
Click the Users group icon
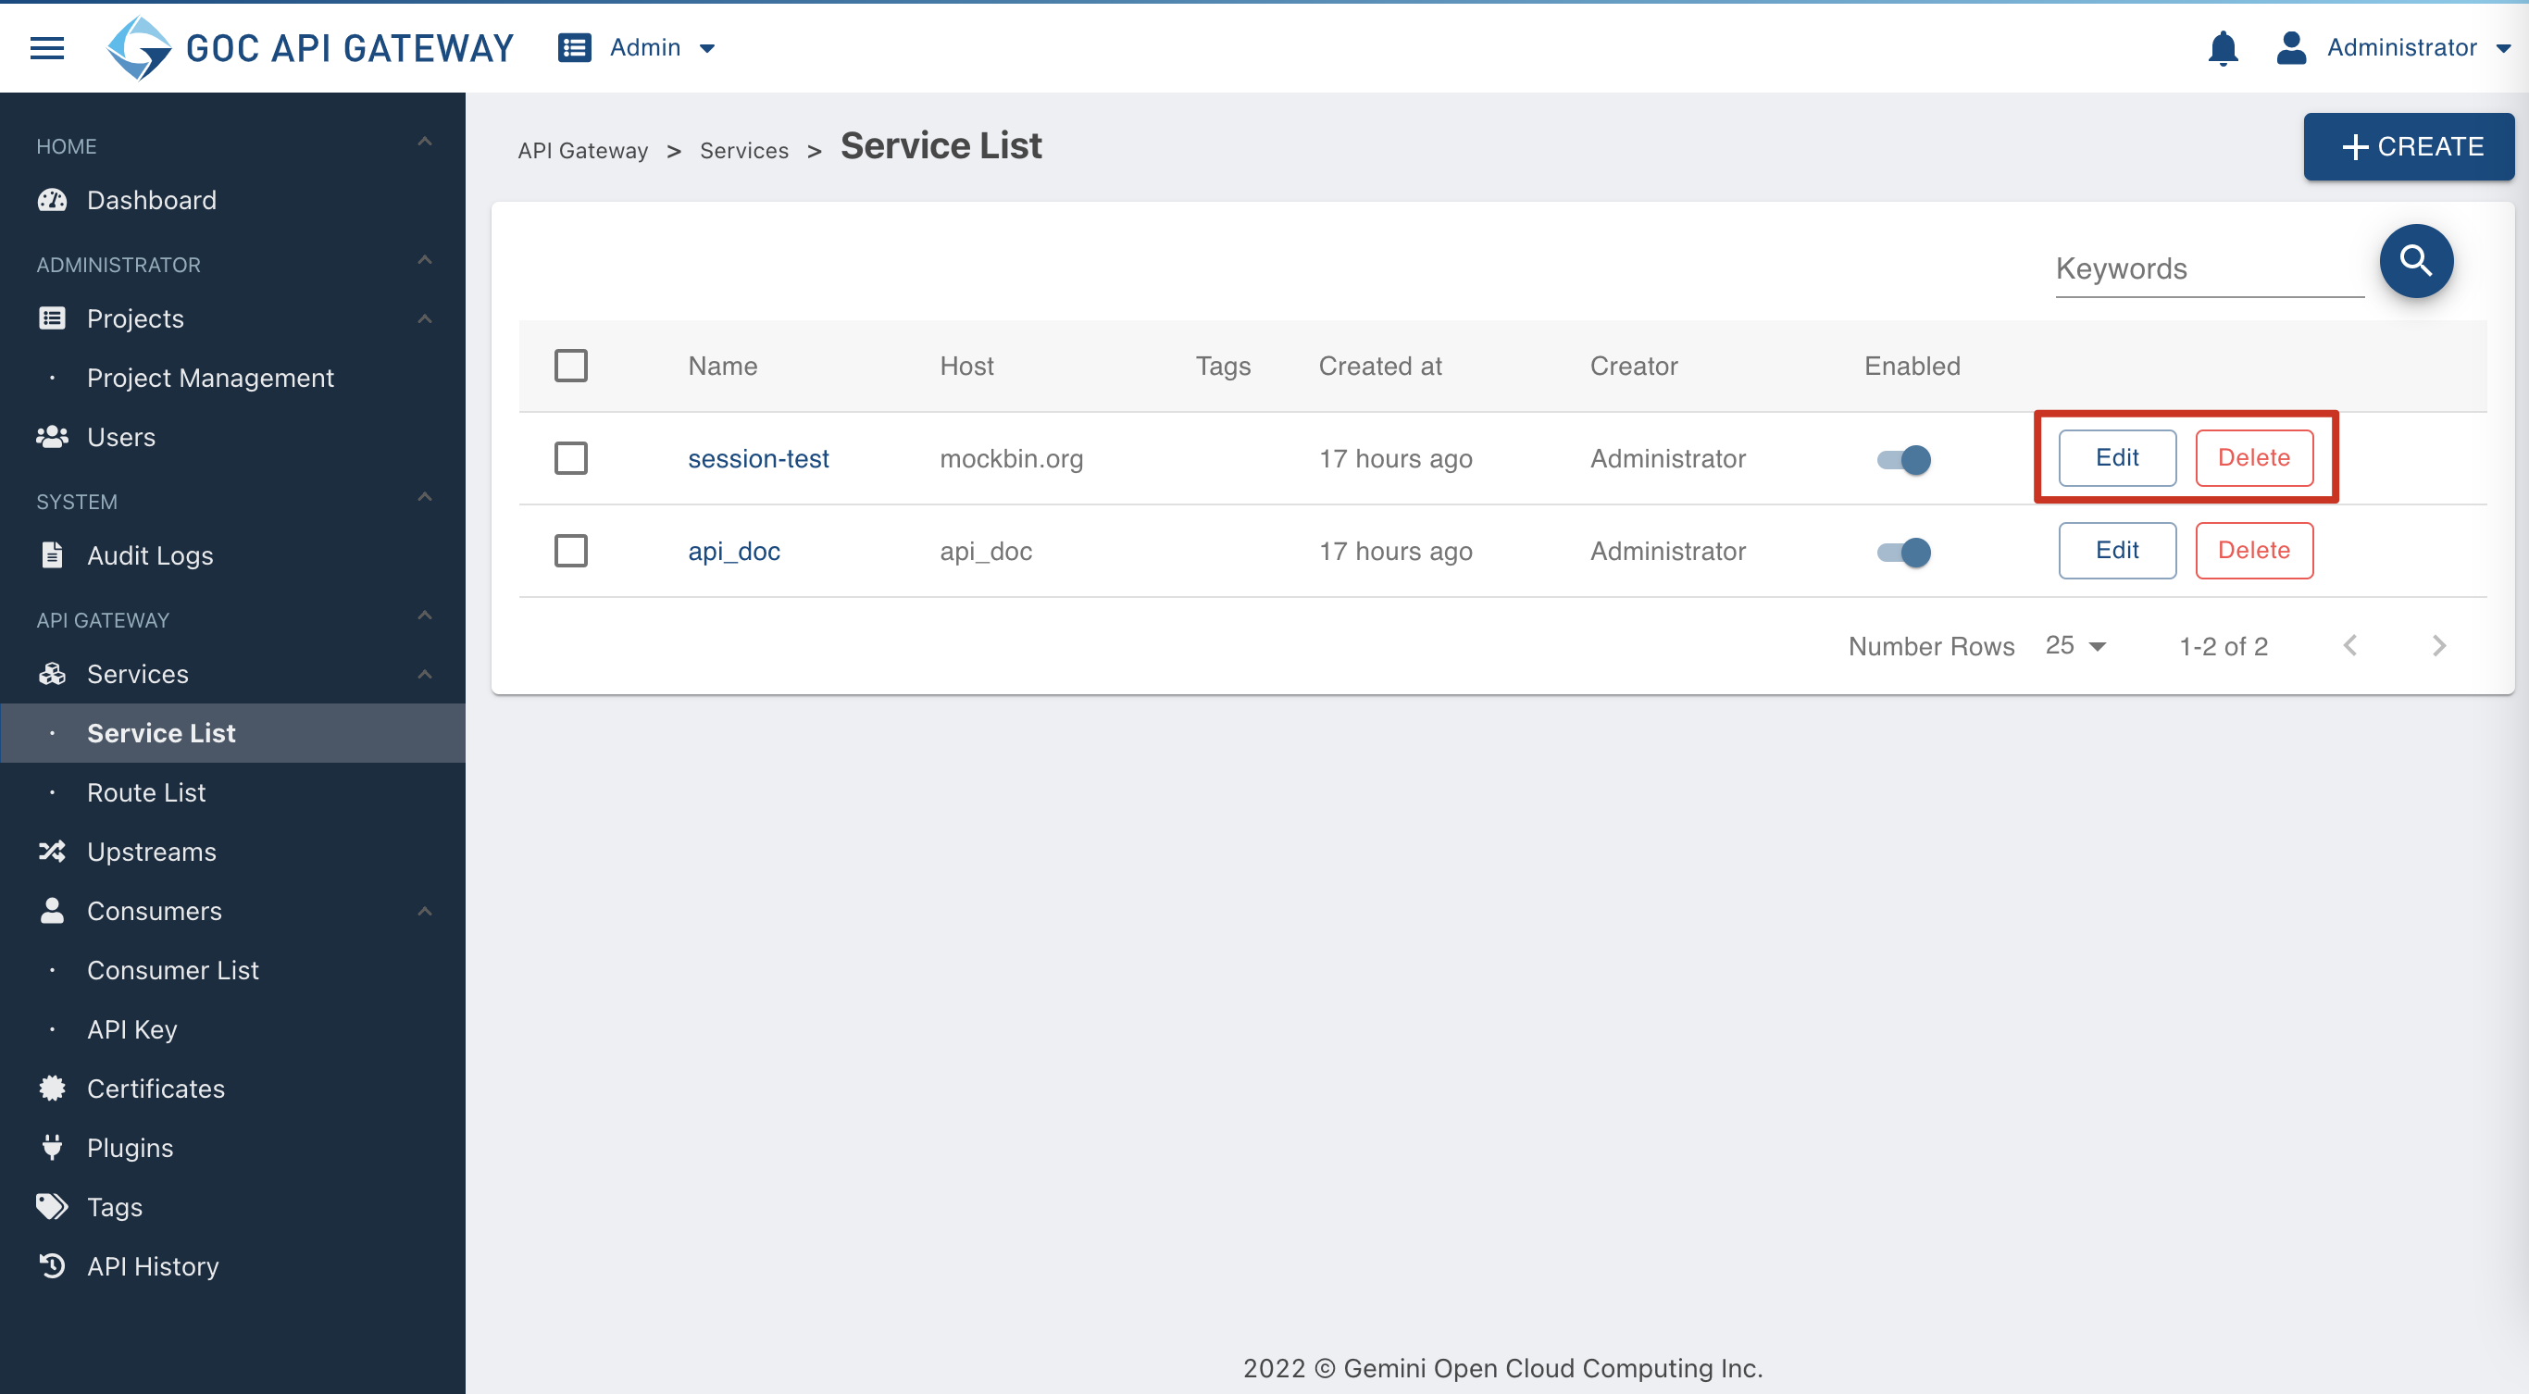pyautogui.click(x=52, y=437)
